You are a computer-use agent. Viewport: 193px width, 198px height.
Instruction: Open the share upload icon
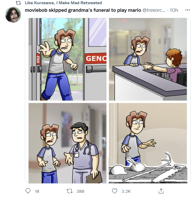(x=161, y=191)
